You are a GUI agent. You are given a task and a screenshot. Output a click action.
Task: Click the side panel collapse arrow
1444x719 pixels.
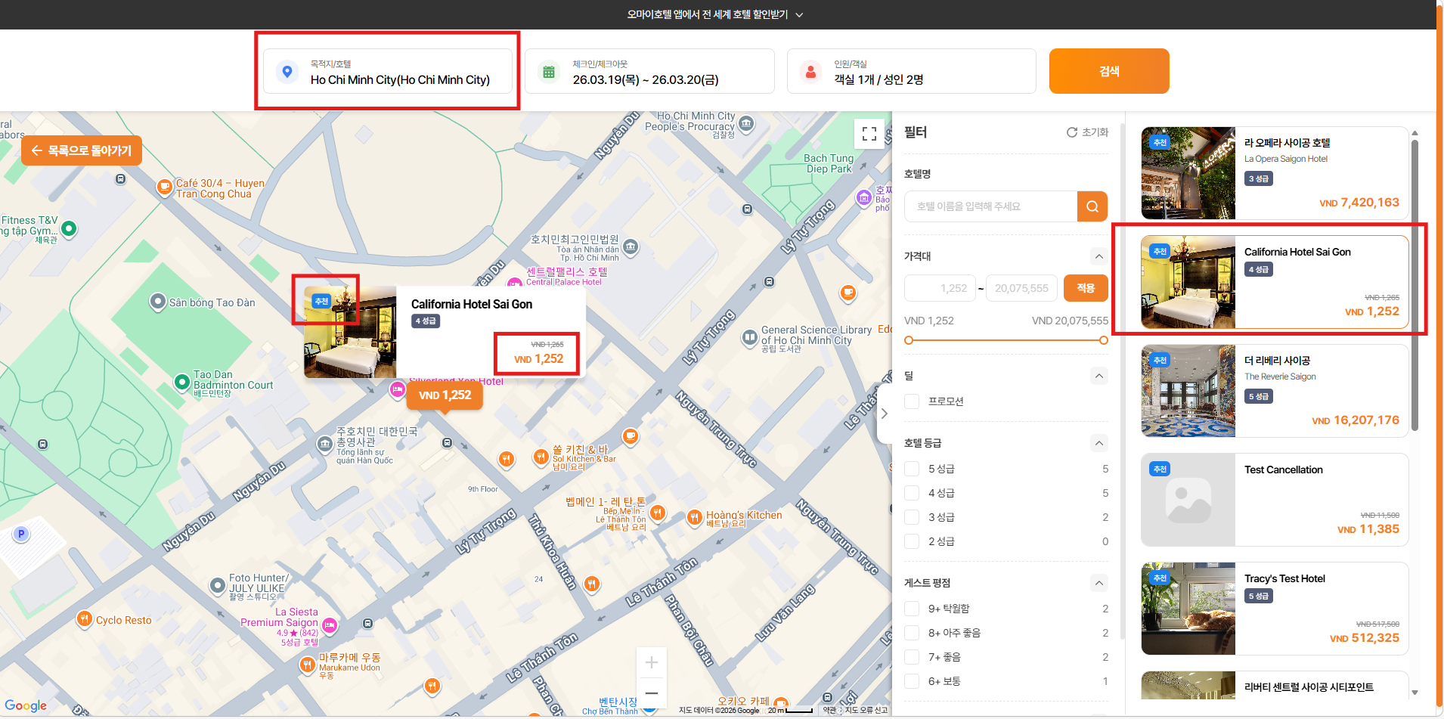pyautogui.click(x=884, y=414)
